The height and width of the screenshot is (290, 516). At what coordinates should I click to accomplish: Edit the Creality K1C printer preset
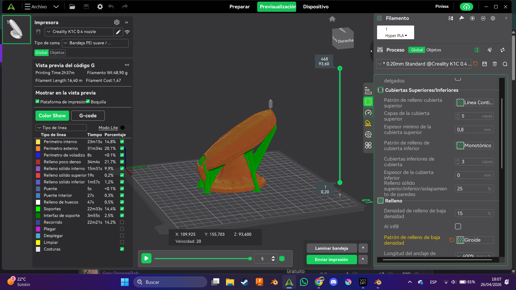click(x=118, y=32)
